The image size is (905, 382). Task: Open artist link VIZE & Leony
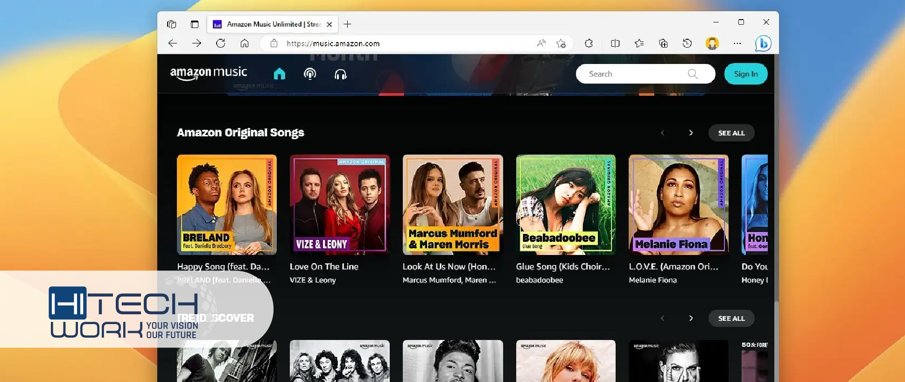click(313, 280)
